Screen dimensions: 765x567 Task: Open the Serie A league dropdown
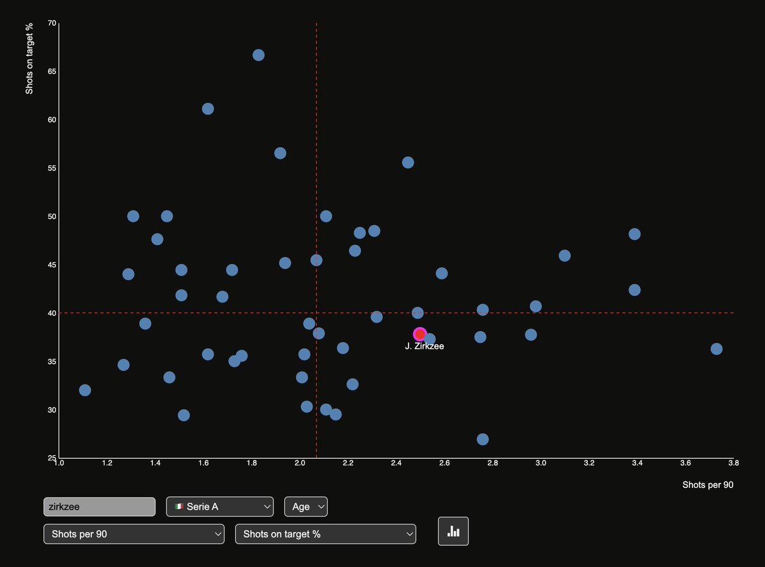[x=220, y=506]
